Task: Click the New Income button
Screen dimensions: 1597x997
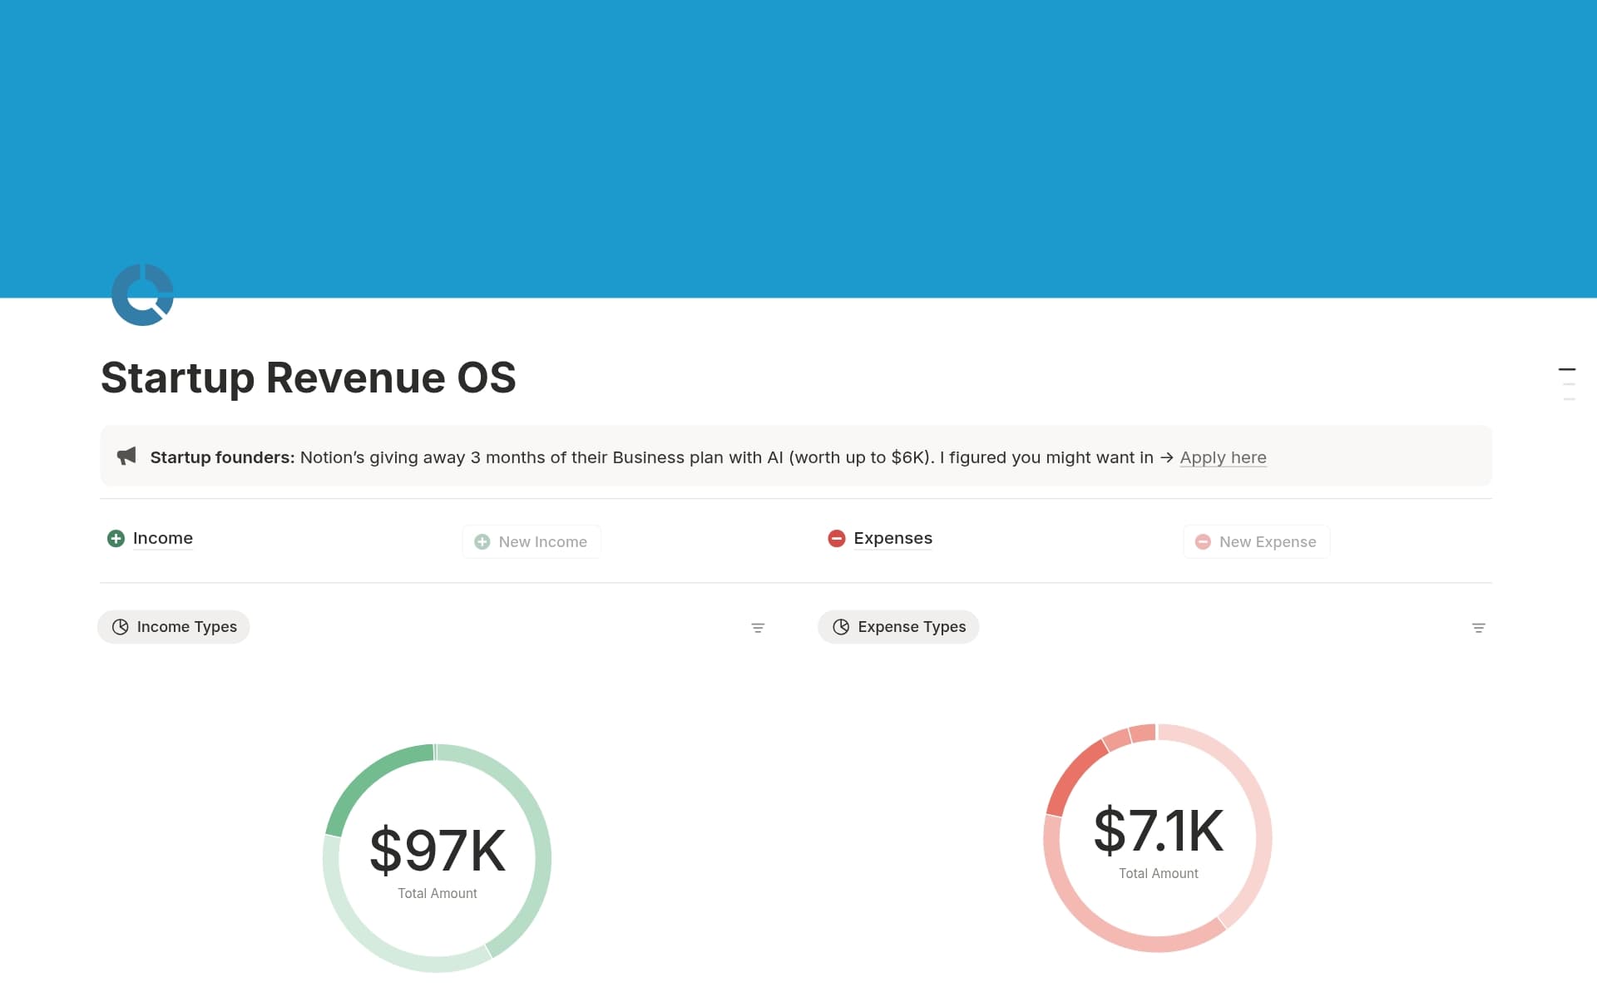Action: point(532,540)
